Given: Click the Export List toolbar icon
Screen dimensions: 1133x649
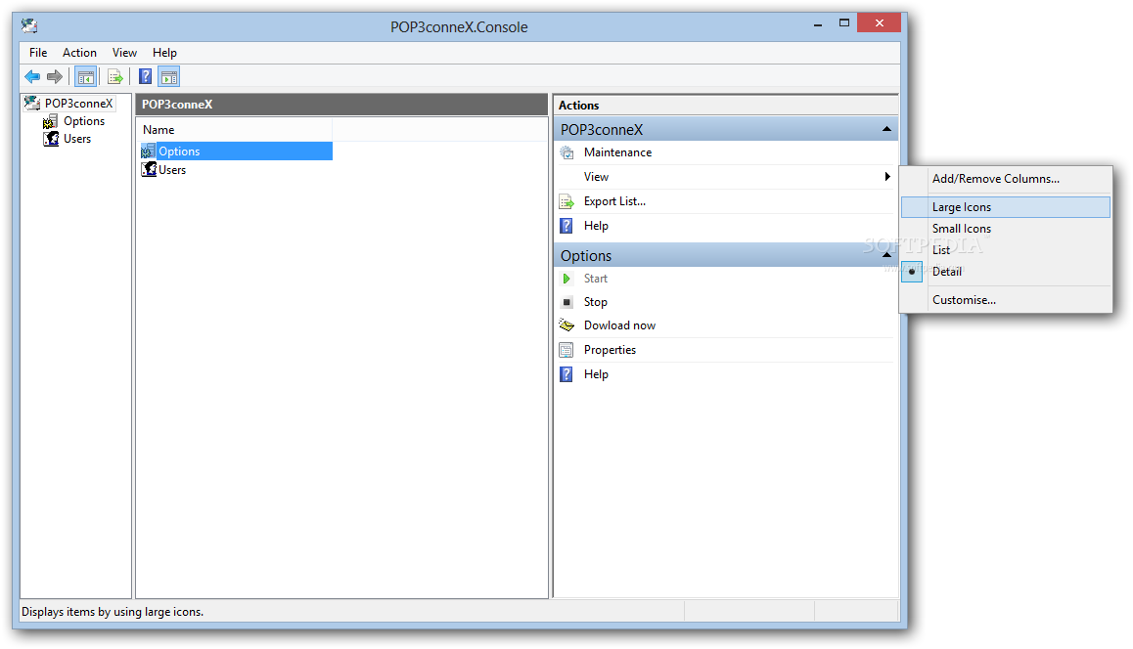Looking at the screenshot, I should point(114,76).
